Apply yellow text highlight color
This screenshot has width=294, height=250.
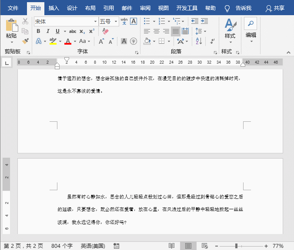coord(53,41)
